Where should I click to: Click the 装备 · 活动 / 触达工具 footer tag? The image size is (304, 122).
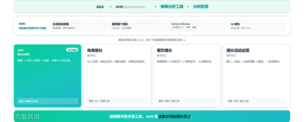click(256, 101)
